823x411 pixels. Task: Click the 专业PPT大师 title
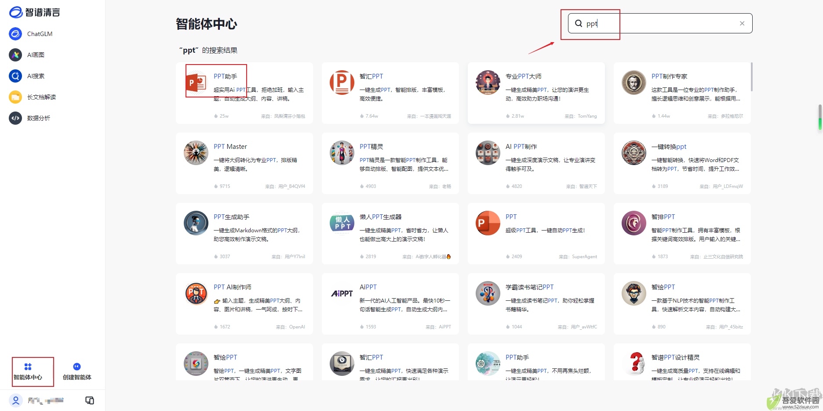tap(523, 76)
